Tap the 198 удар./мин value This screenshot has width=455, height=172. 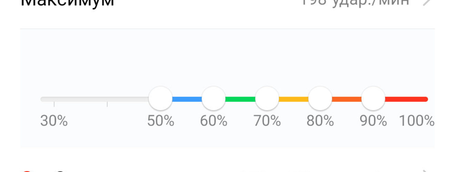point(355,3)
